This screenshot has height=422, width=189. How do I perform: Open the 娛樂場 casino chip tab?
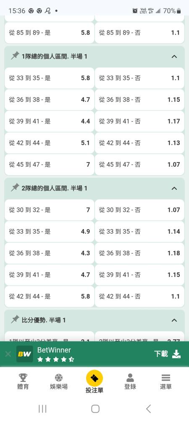click(59, 381)
